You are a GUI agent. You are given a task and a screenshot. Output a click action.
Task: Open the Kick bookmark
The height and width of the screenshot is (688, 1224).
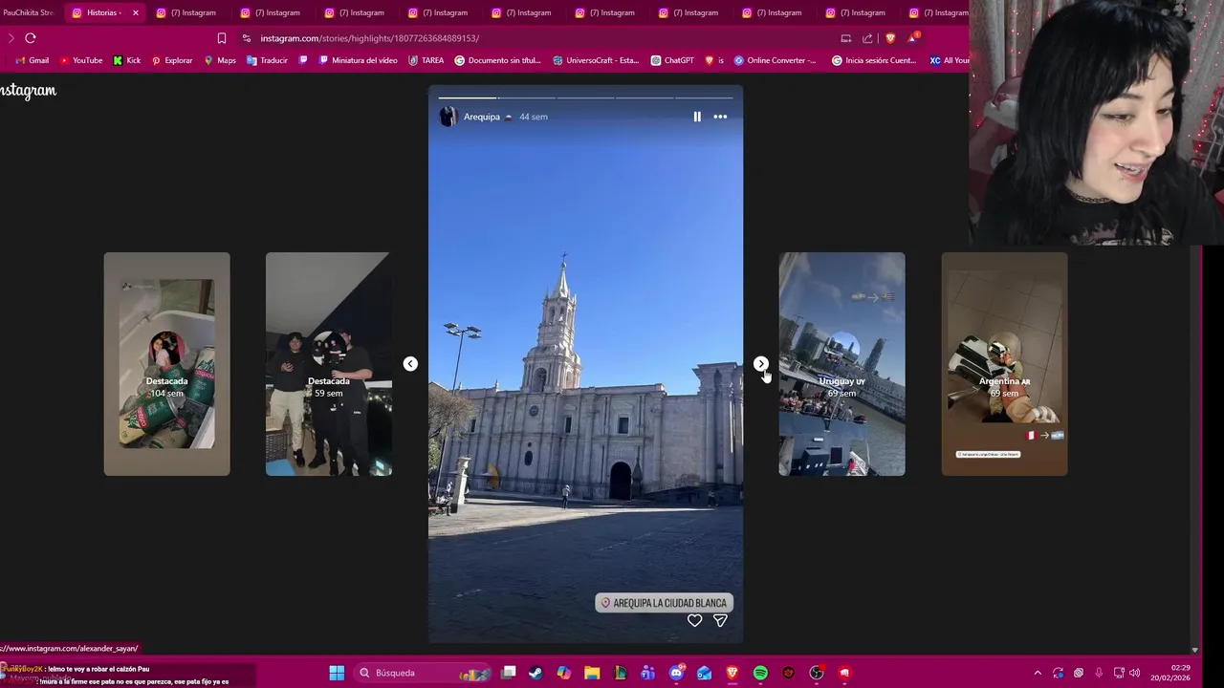click(126, 60)
